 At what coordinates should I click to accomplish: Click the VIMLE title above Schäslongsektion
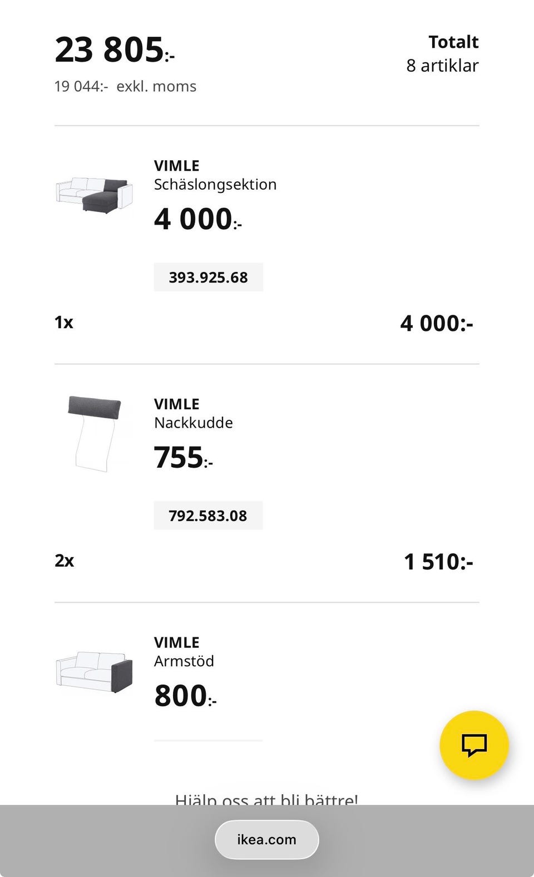pyautogui.click(x=176, y=166)
